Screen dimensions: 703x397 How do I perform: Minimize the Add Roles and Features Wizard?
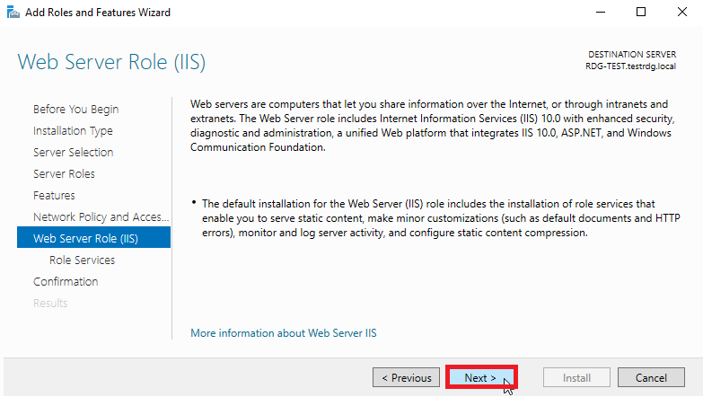[601, 12]
